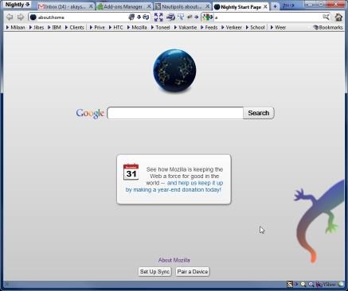This screenshot has width=348, height=291.
Task: Open the year-end donation link
Action: [174, 187]
